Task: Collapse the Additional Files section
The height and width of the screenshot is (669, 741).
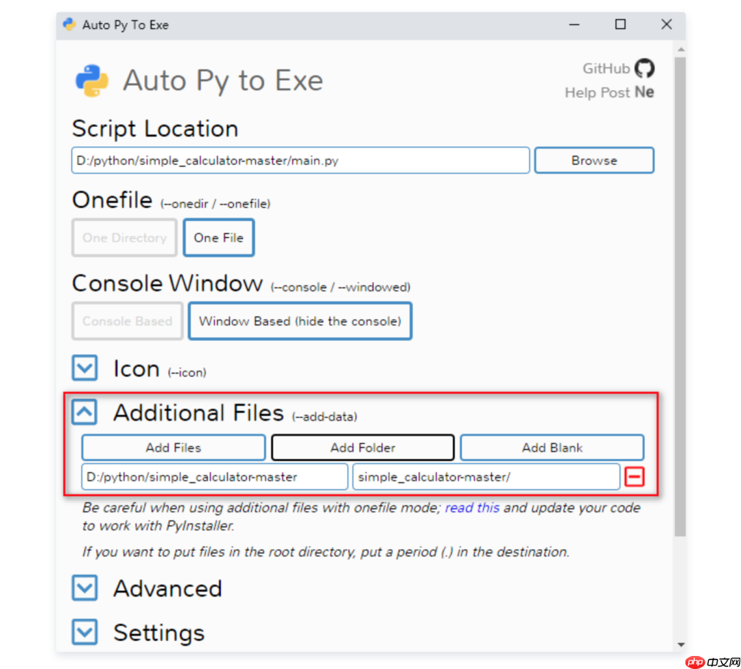Action: (84, 412)
